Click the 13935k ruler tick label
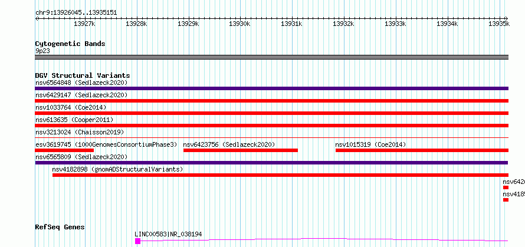The image size is (525, 247). [x=499, y=24]
